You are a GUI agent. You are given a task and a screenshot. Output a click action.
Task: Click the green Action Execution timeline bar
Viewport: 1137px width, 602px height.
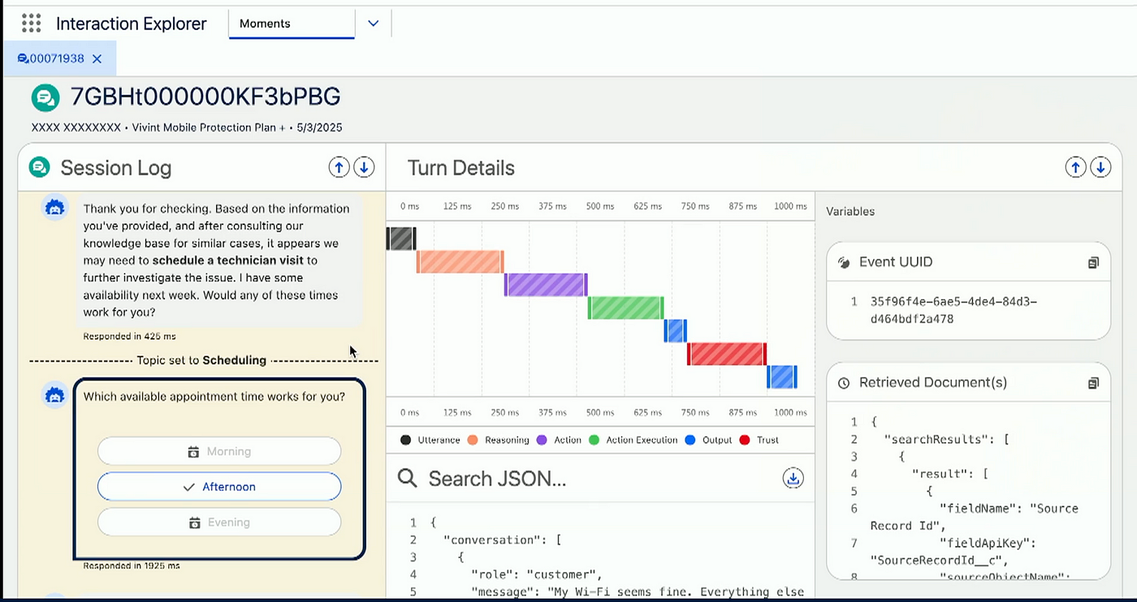tap(626, 308)
